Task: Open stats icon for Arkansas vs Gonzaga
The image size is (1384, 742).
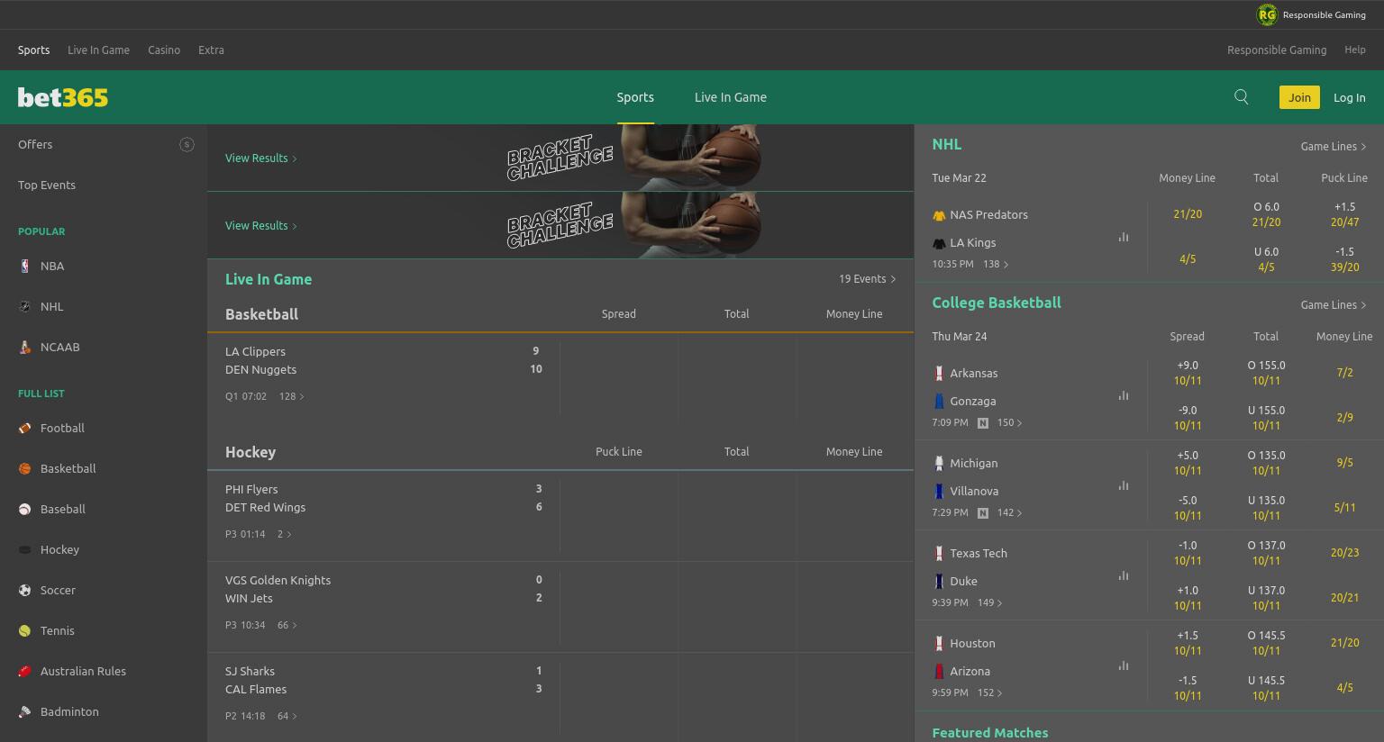Action: click(1124, 395)
